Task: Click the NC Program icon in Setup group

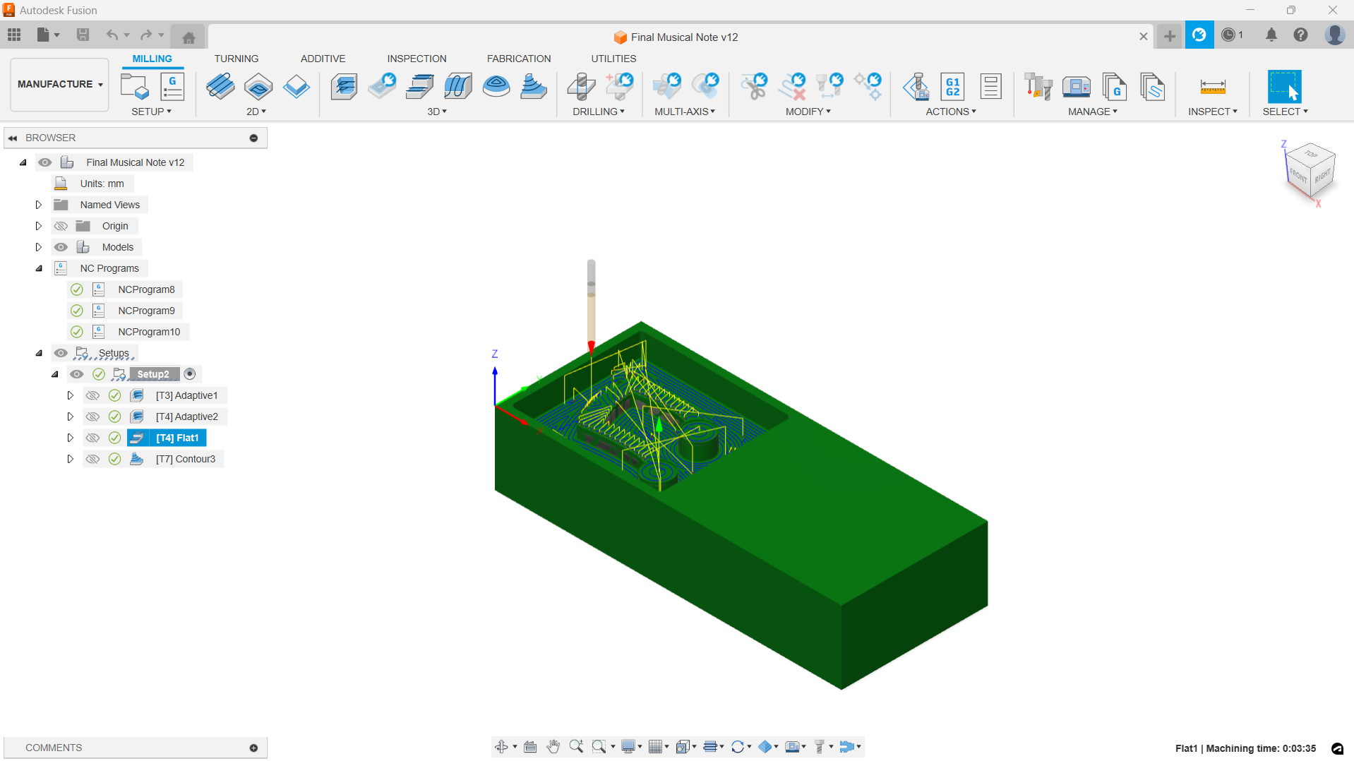Action: (172, 86)
